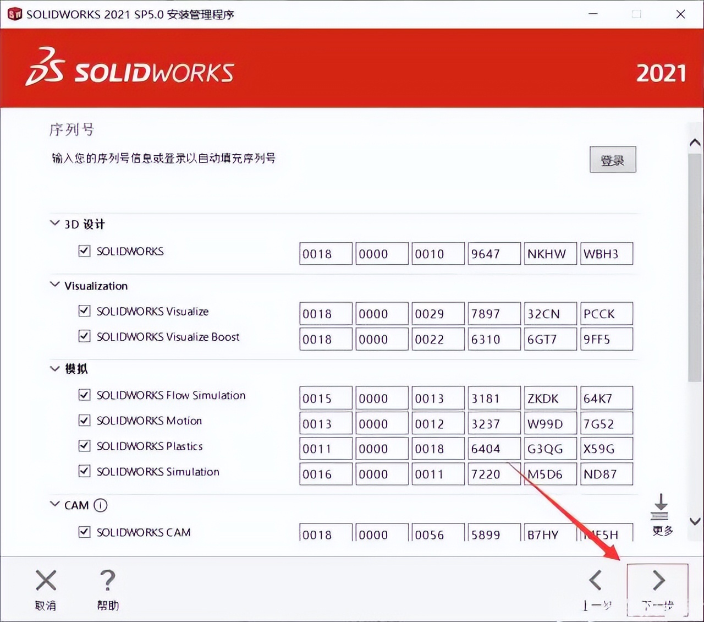Disable SOLIDWORKS Plastics
The image size is (704, 622).
[x=84, y=445]
